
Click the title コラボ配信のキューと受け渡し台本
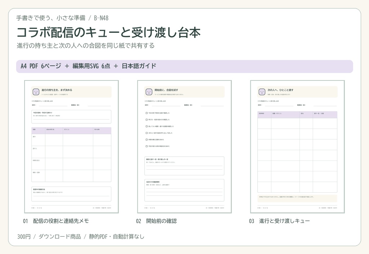tap(108, 32)
